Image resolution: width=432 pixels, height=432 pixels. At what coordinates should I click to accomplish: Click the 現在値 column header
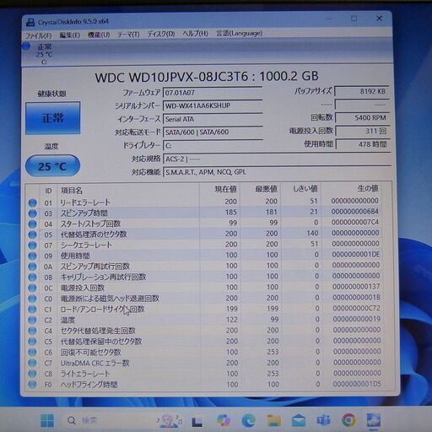[225, 189]
